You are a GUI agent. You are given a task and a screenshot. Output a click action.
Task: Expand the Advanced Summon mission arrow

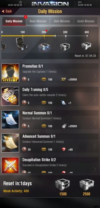click(95, 146)
